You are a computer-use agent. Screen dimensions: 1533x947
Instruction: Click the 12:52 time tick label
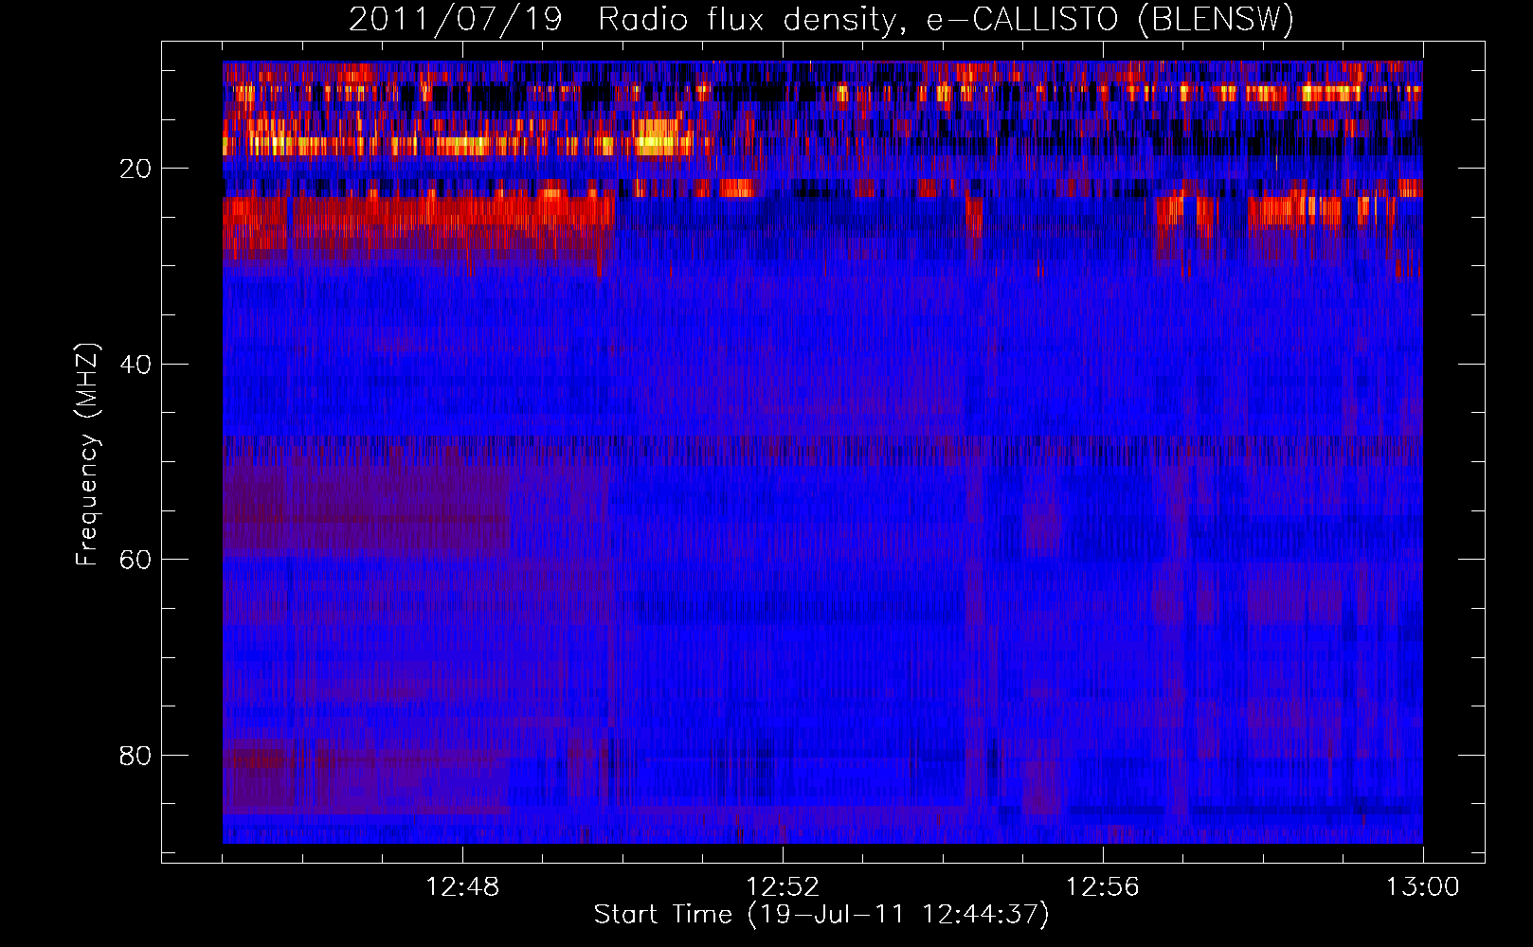(x=783, y=887)
